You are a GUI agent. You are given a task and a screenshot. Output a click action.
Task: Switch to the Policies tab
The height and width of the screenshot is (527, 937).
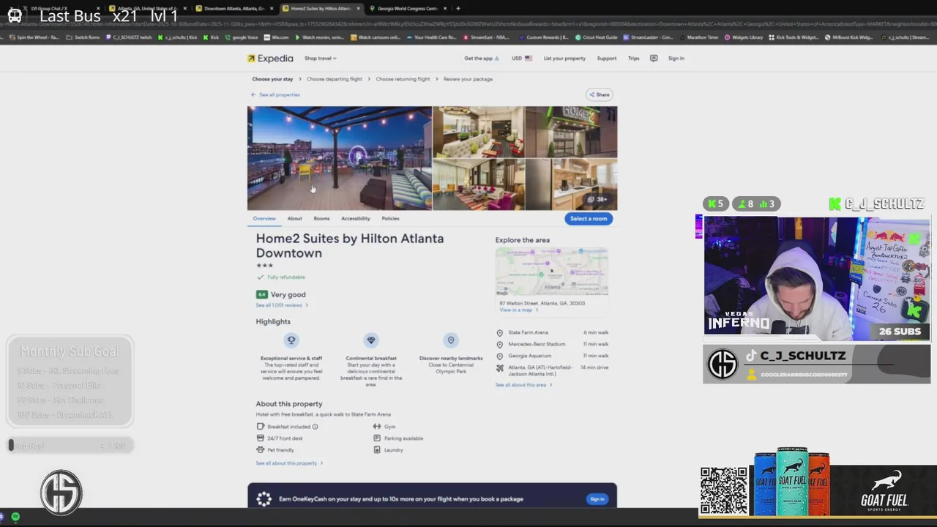coord(390,218)
